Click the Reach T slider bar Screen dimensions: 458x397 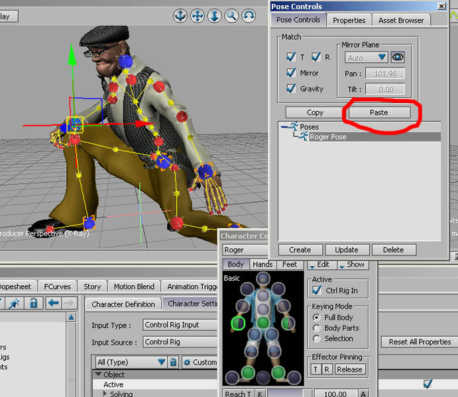[x=289, y=394]
